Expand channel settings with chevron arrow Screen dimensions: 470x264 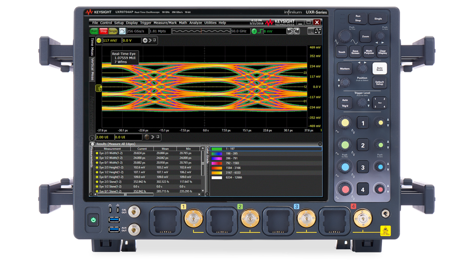point(150,40)
